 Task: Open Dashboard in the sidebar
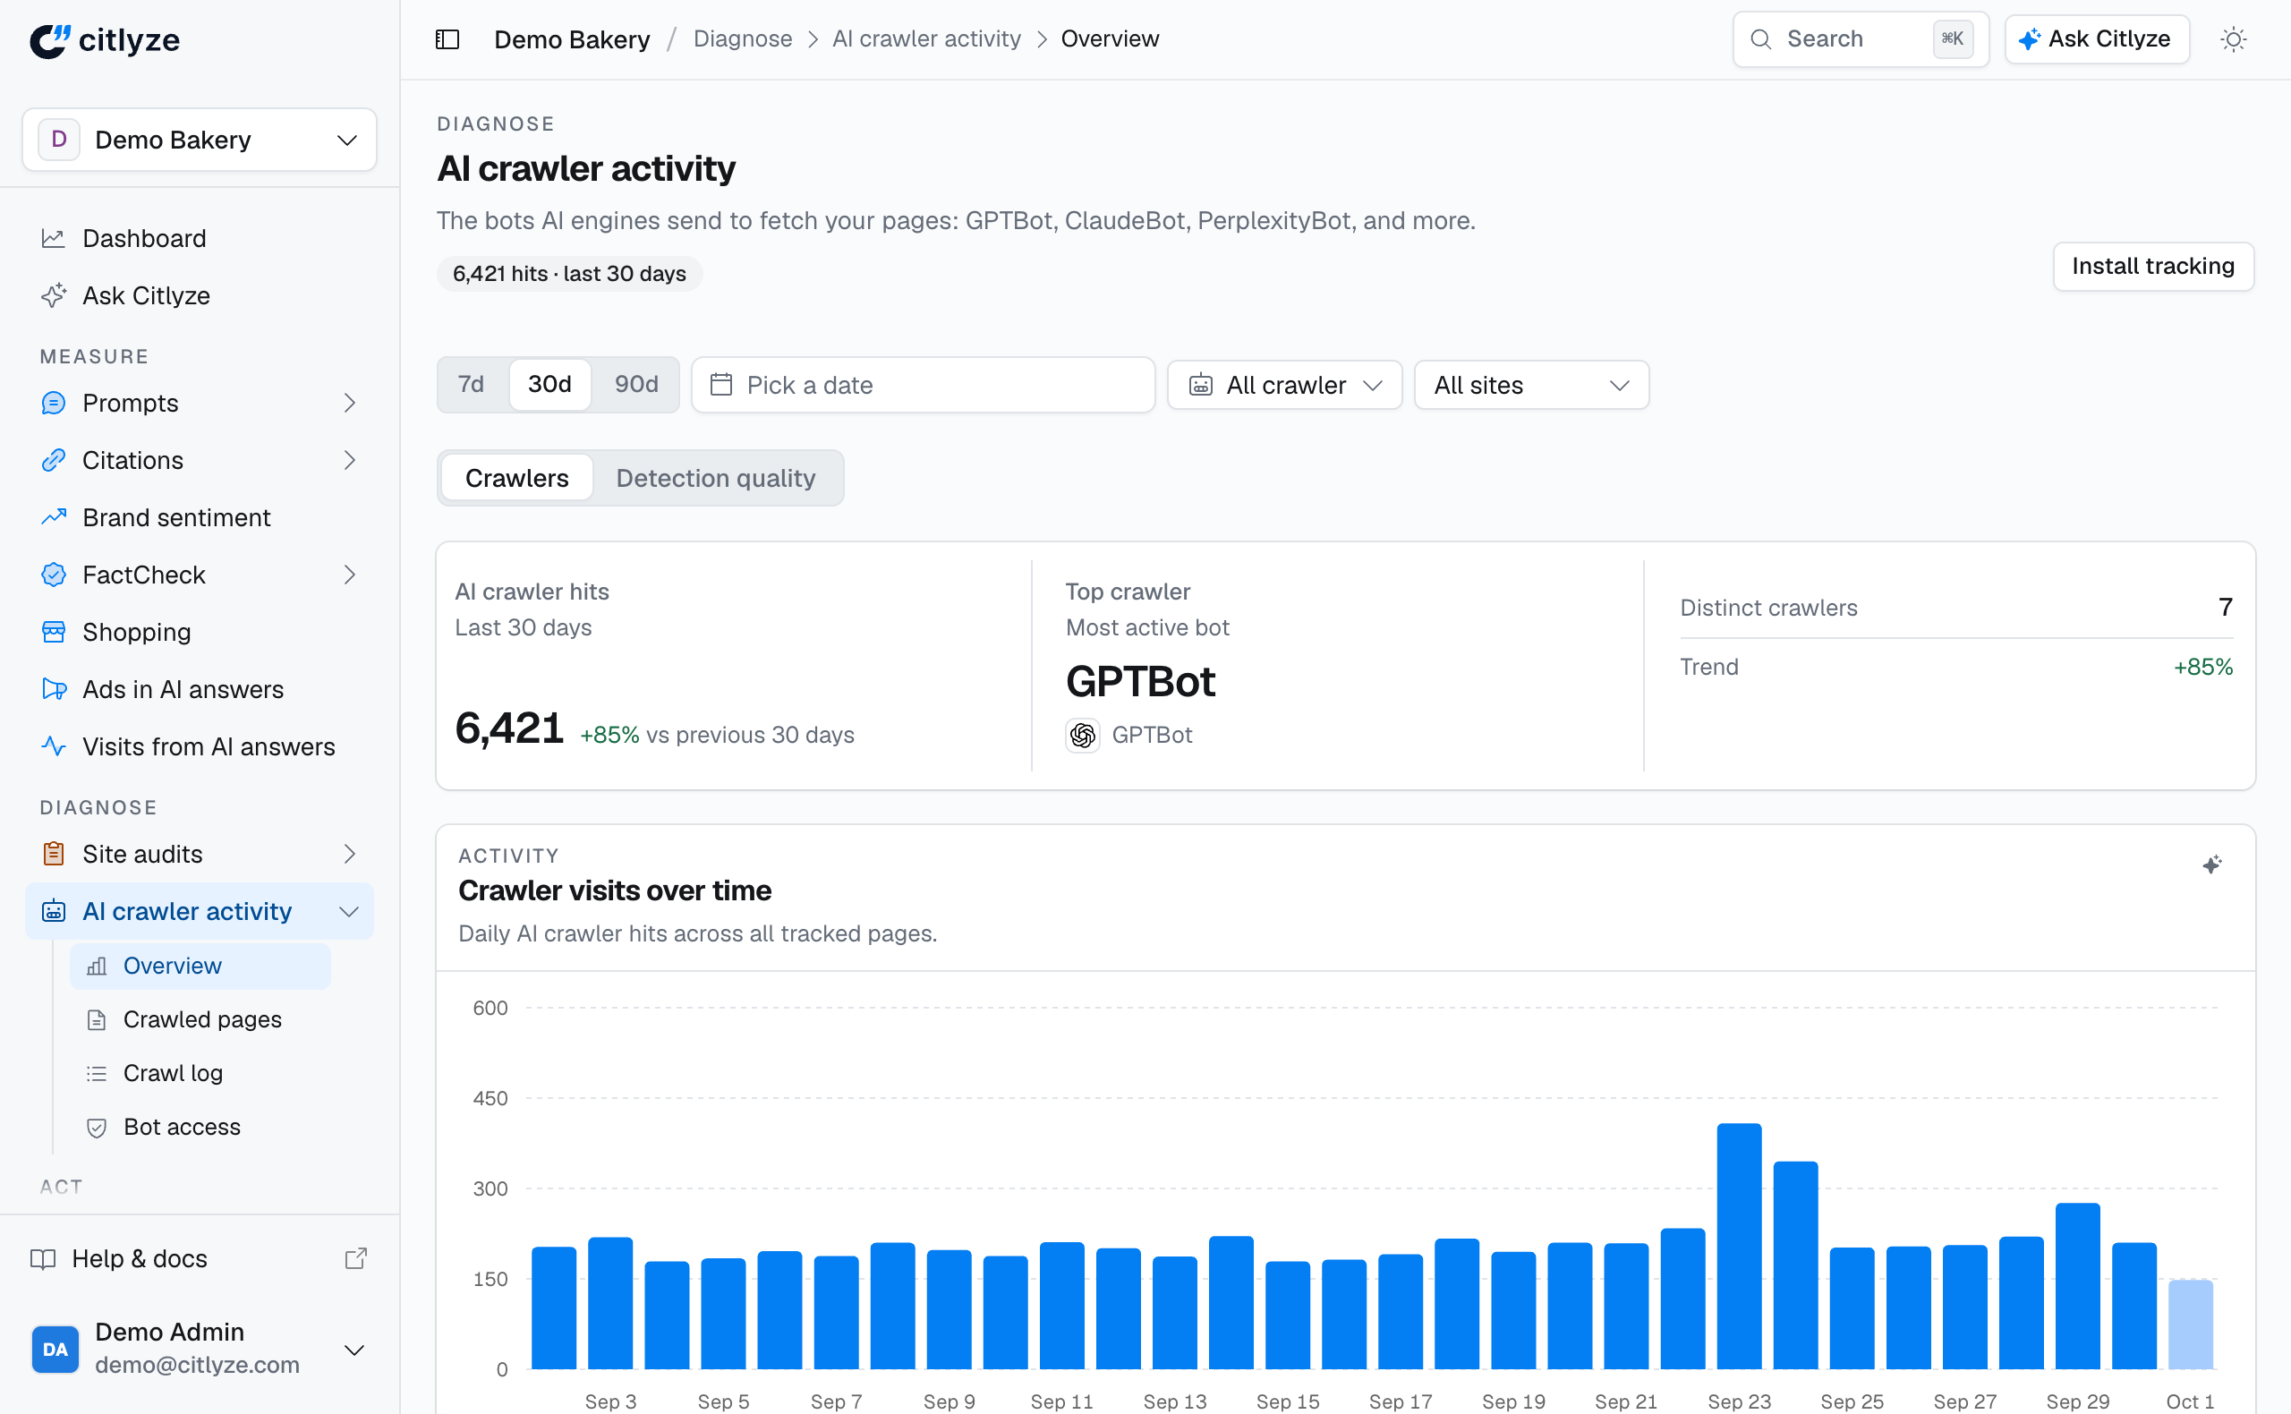coord(200,238)
